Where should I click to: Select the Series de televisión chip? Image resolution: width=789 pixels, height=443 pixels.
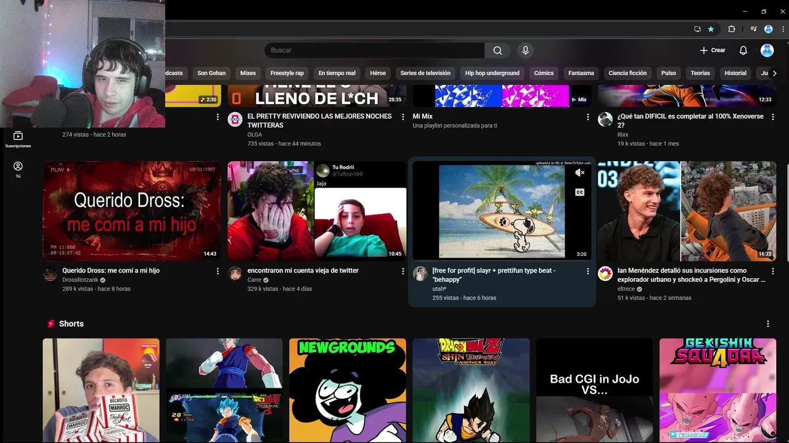[425, 73]
